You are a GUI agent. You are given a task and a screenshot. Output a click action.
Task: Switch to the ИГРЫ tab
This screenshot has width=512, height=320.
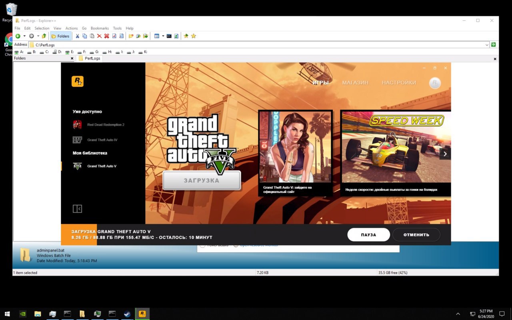pyautogui.click(x=321, y=82)
